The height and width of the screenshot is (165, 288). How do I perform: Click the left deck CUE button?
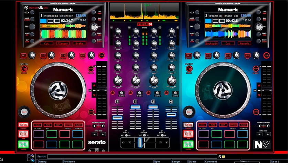point(23,134)
